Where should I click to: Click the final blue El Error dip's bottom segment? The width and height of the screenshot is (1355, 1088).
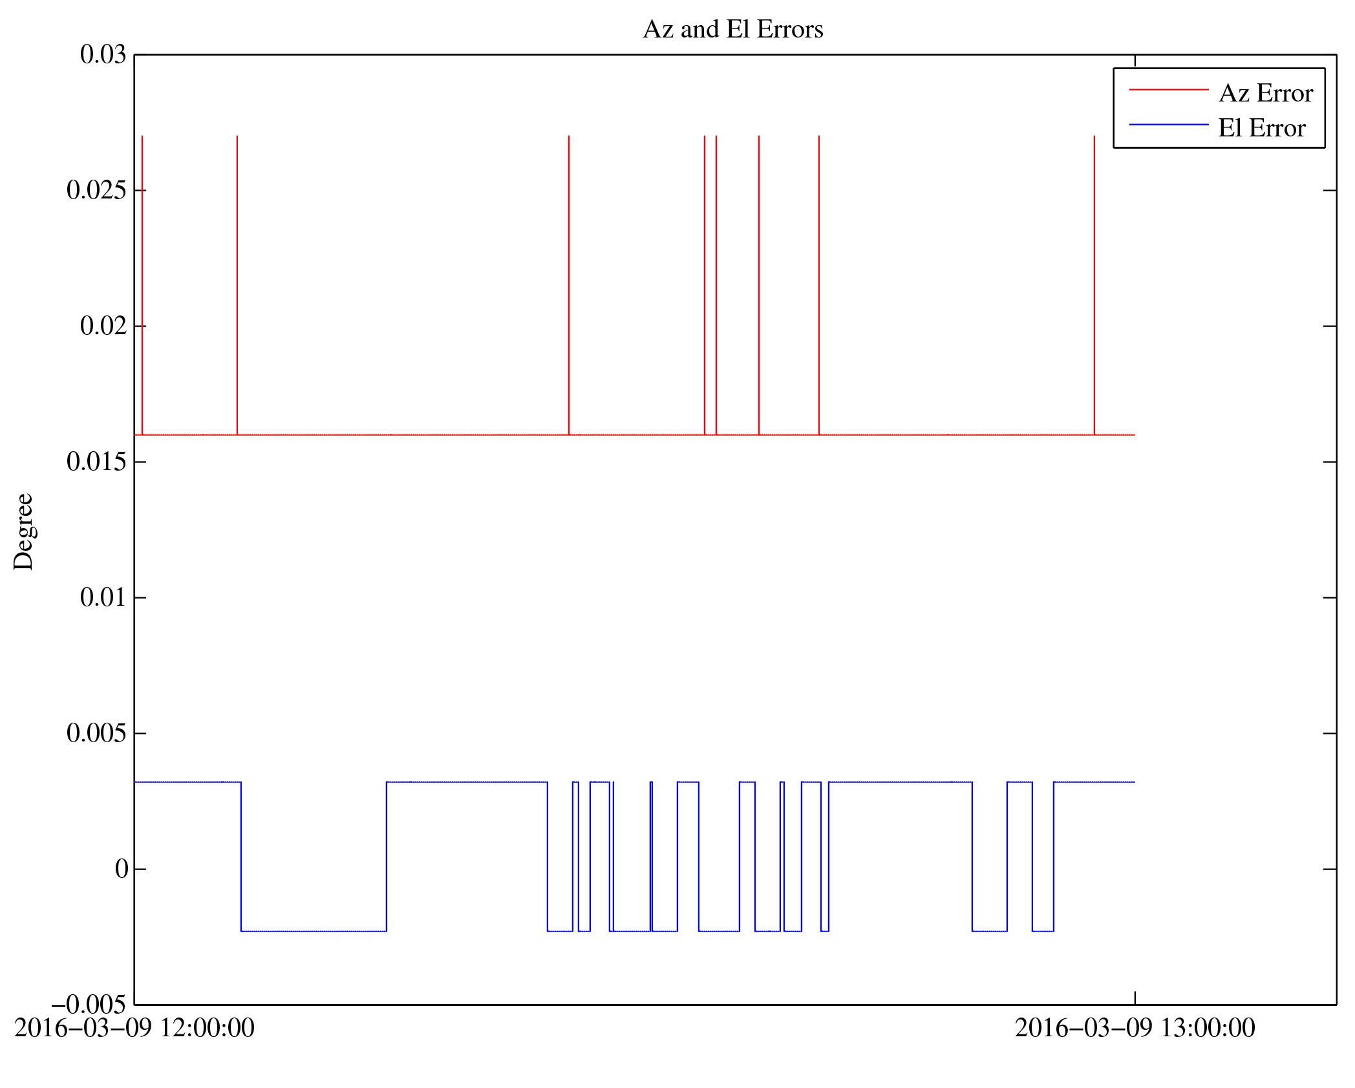click(x=1043, y=931)
